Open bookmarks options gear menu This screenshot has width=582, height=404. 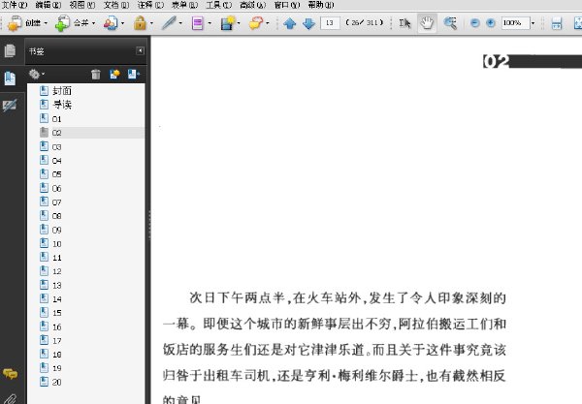click(37, 75)
